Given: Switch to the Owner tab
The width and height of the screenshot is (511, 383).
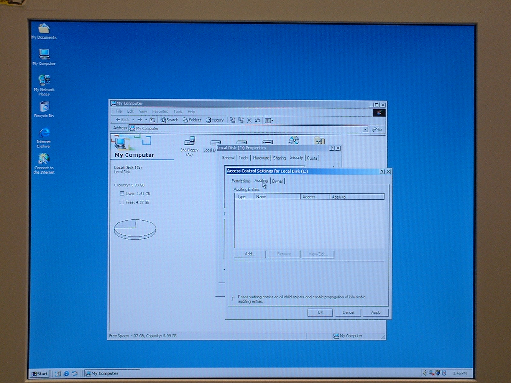Looking at the screenshot, I should [x=277, y=181].
